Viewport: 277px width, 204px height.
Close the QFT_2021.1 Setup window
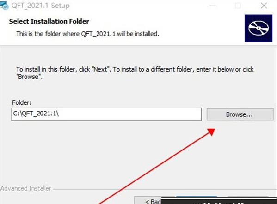point(264,6)
